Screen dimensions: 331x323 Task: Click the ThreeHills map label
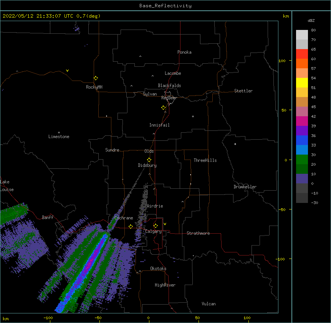click(x=205, y=160)
